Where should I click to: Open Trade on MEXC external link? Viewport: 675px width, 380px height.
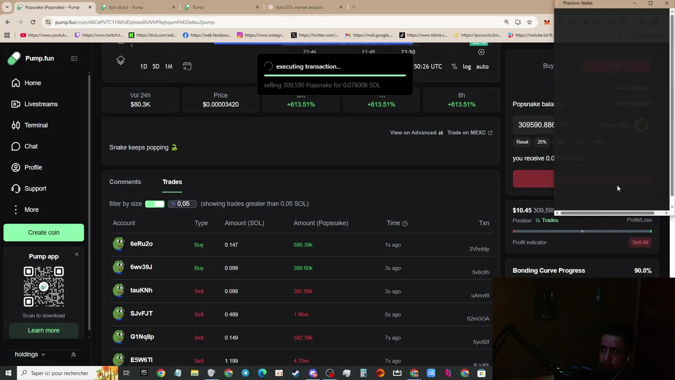pos(470,132)
